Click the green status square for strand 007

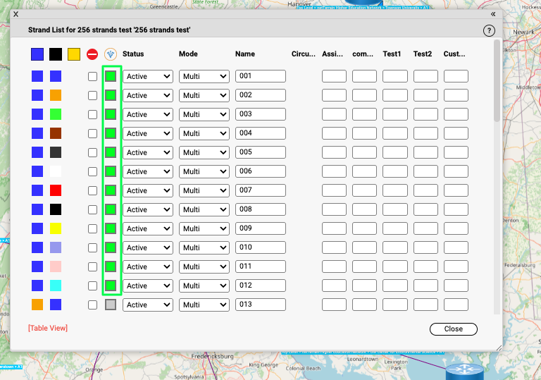[111, 190]
